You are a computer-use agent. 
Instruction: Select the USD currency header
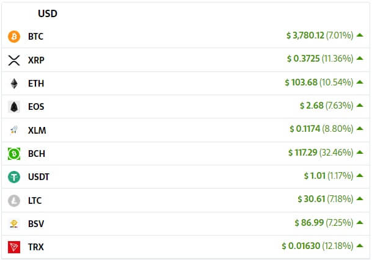pos(48,13)
